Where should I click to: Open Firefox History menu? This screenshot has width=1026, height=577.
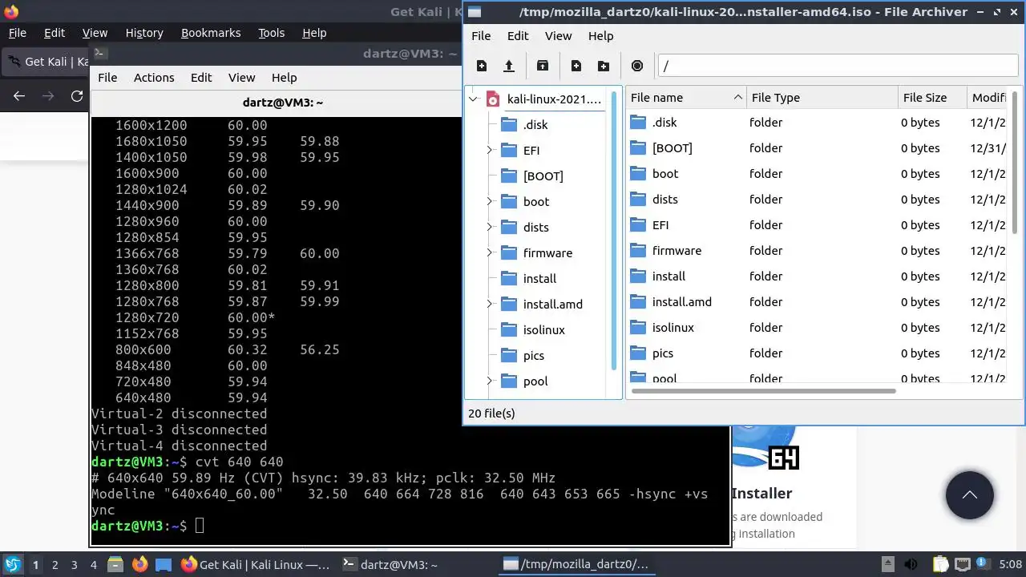point(144,33)
